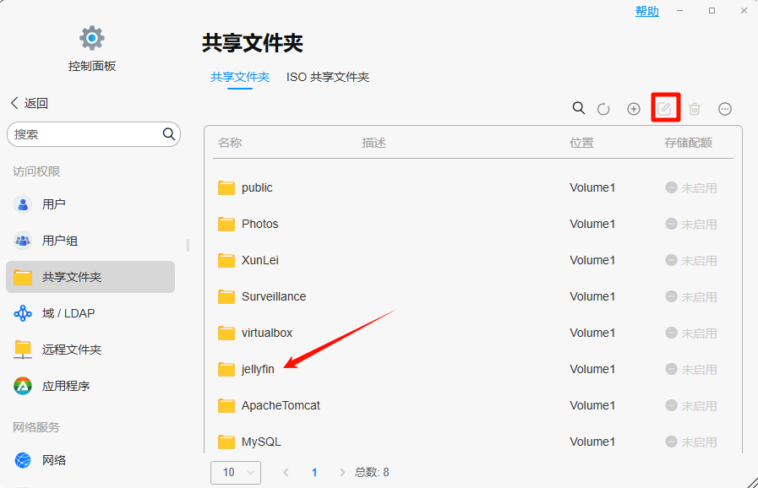Click 未启用 quota status for MySQL
Viewport: 758px width, 488px height.
pos(690,442)
